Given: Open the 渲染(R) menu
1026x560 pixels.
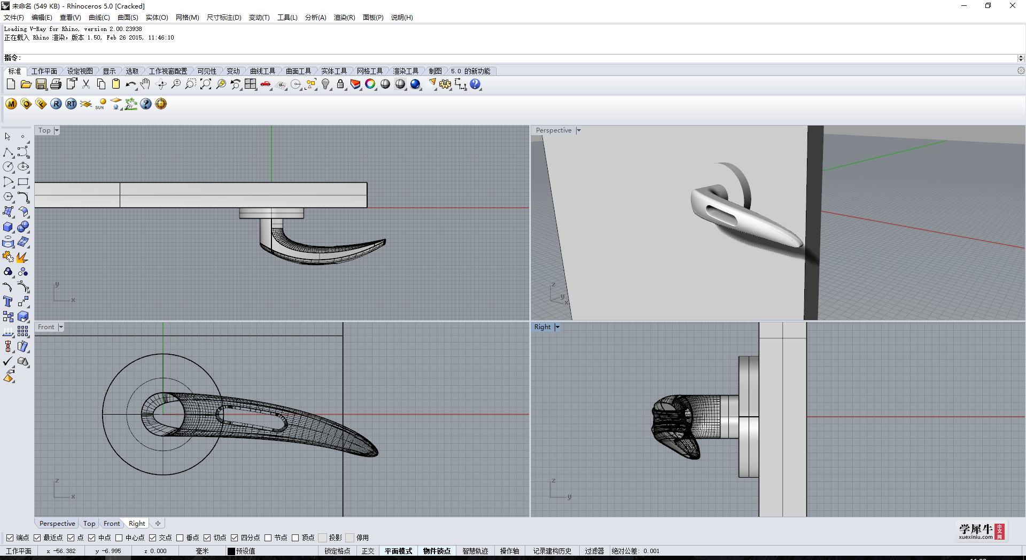Looking at the screenshot, I should point(344,17).
